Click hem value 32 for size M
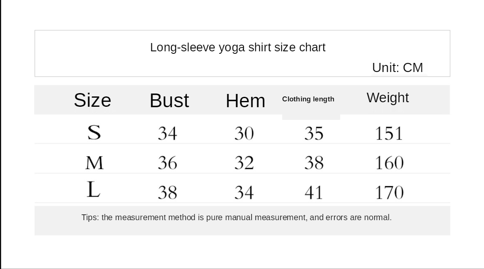Viewport: 484px width, 269px height. (x=244, y=163)
